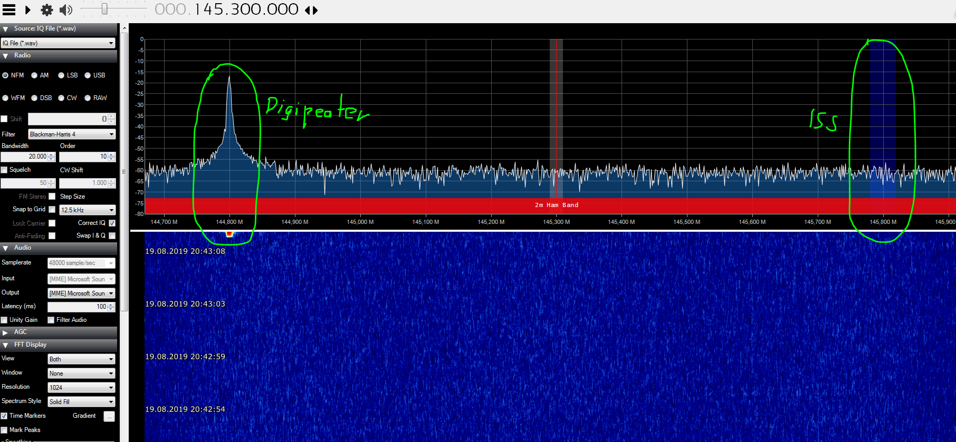Screen dimensions: 956x442
Task: Toggle the Lock Carrier checkbox
Action: 52,223
